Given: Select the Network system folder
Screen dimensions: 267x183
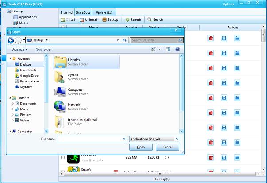Looking at the screenshot, I should 86,107.
